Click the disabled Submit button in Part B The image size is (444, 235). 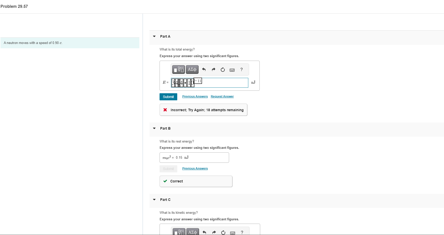pos(168,169)
